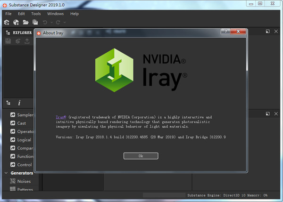Screen dimensions: 283x202
Task: Click the Substance Engine status text
Action: pos(227,195)
